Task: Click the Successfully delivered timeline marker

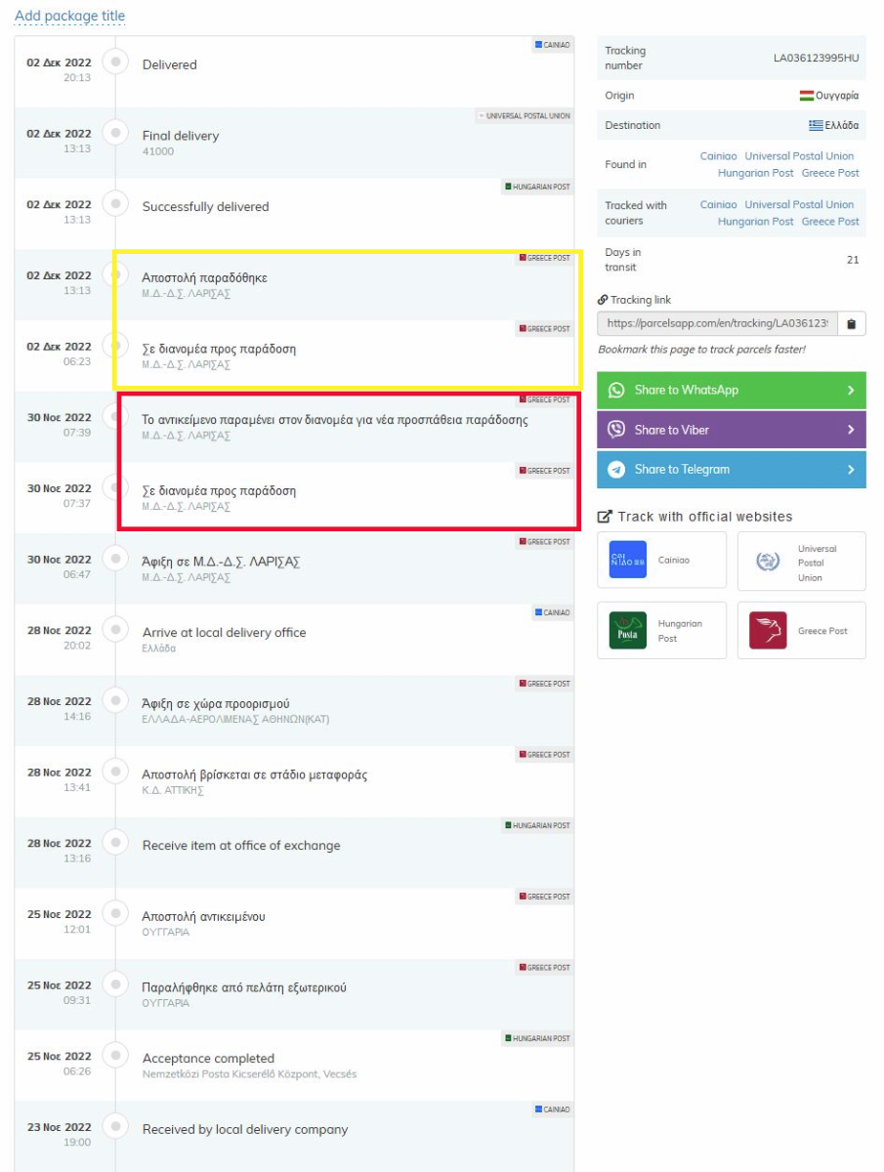Action: pyautogui.click(x=115, y=204)
